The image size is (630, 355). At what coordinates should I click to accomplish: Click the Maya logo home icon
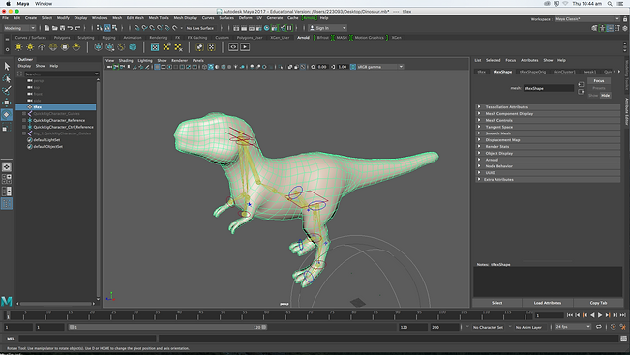[x=7, y=301]
